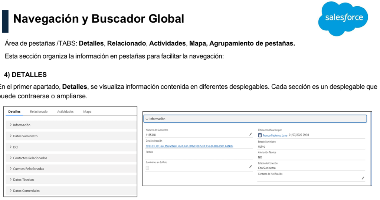Expand the DCI section
380x200 pixels.
(x=16, y=147)
